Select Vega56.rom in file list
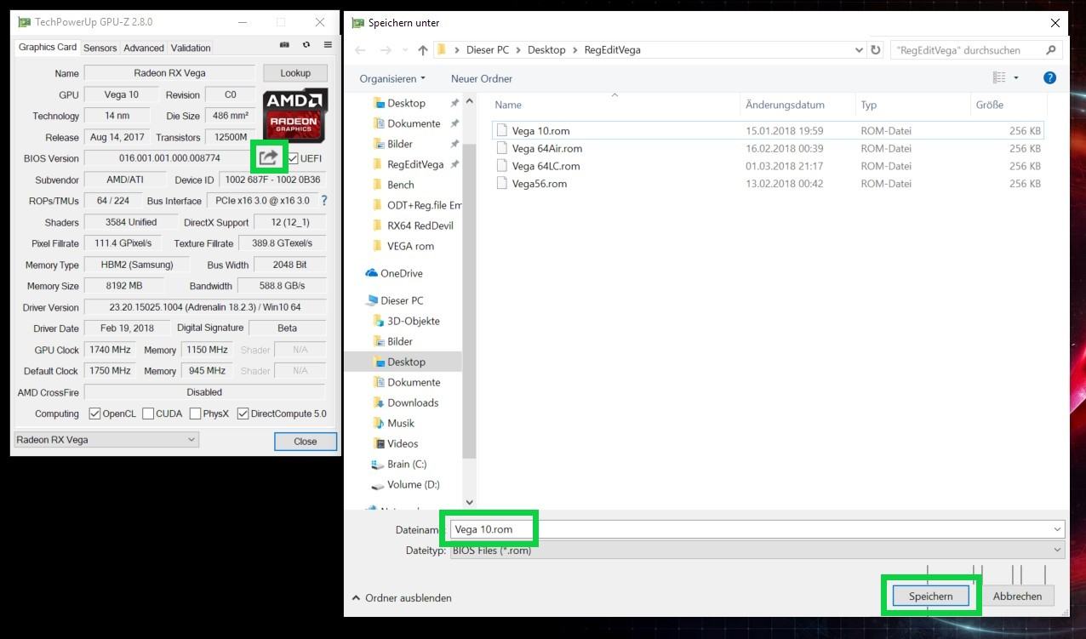Image resolution: width=1086 pixels, height=639 pixels. [x=768, y=184]
